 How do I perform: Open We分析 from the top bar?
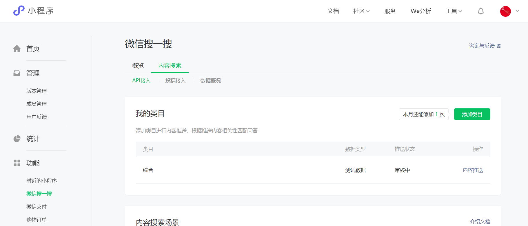pos(421,11)
